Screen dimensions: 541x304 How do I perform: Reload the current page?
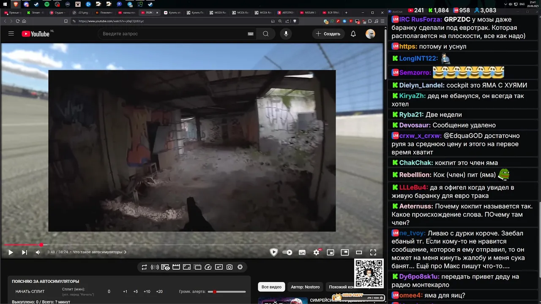pos(18,21)
